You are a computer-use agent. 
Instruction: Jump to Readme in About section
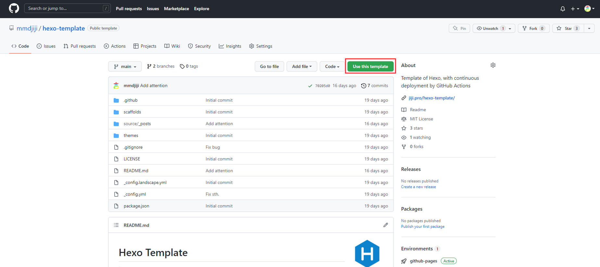pos(418,110)
